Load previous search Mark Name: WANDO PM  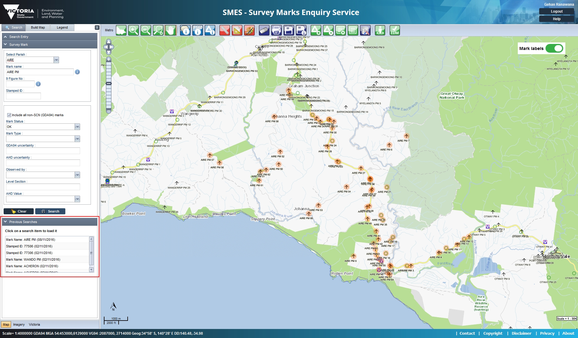tap(47, 259)
